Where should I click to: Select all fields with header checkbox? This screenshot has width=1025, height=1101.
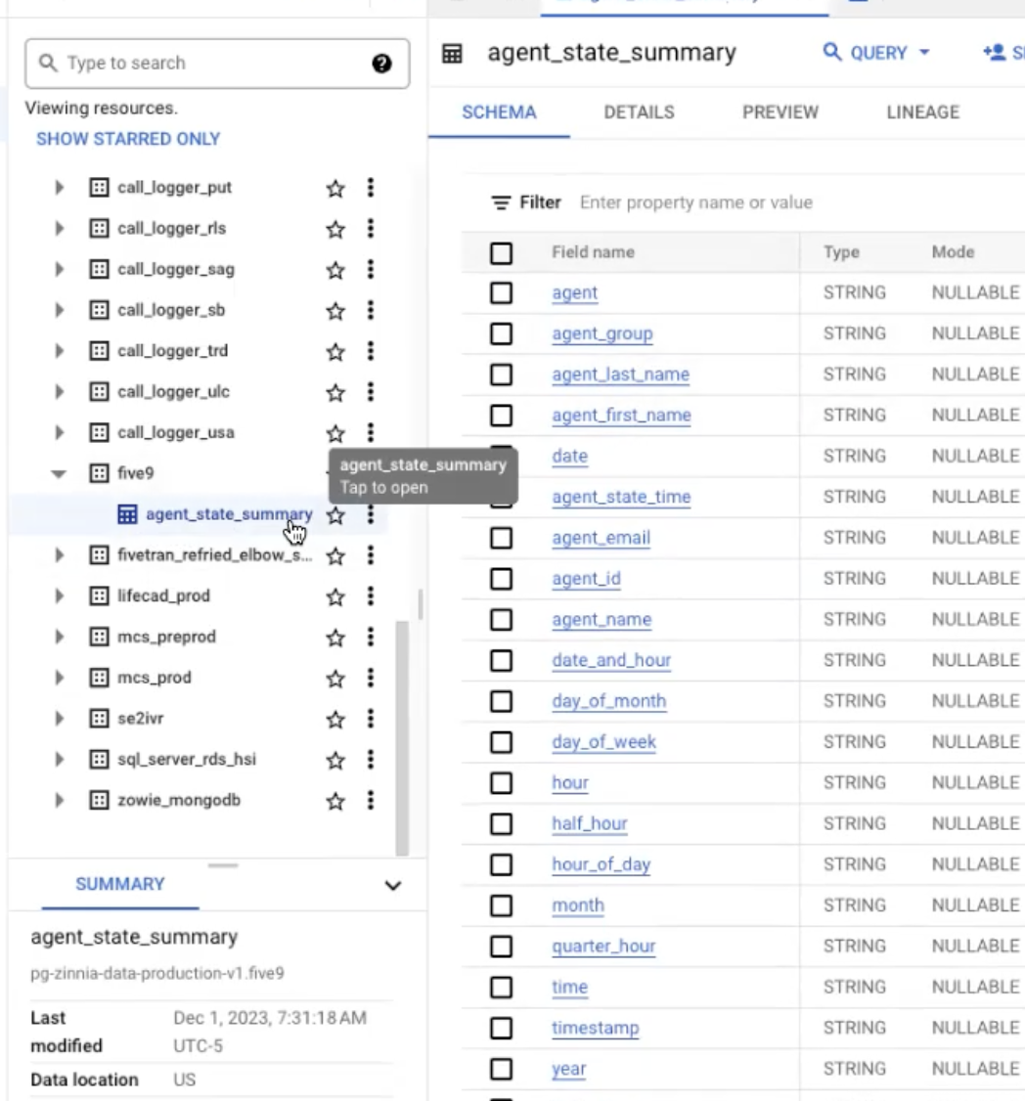pos(502,253)
